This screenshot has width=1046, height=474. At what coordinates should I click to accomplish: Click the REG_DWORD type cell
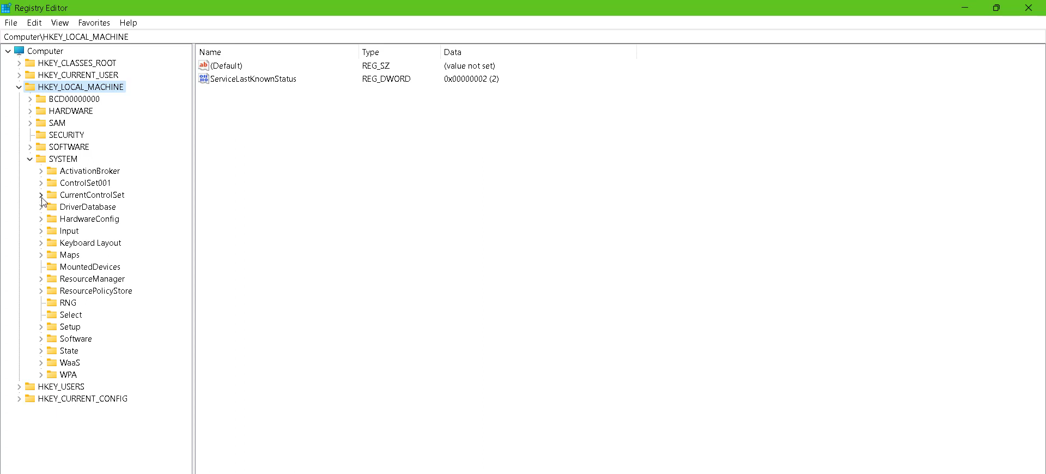point(386,79)
